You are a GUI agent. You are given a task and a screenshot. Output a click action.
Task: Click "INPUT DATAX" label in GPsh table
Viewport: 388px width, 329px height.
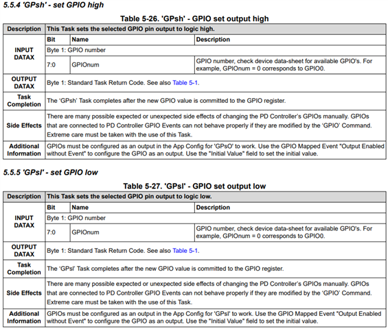(24, 53)
